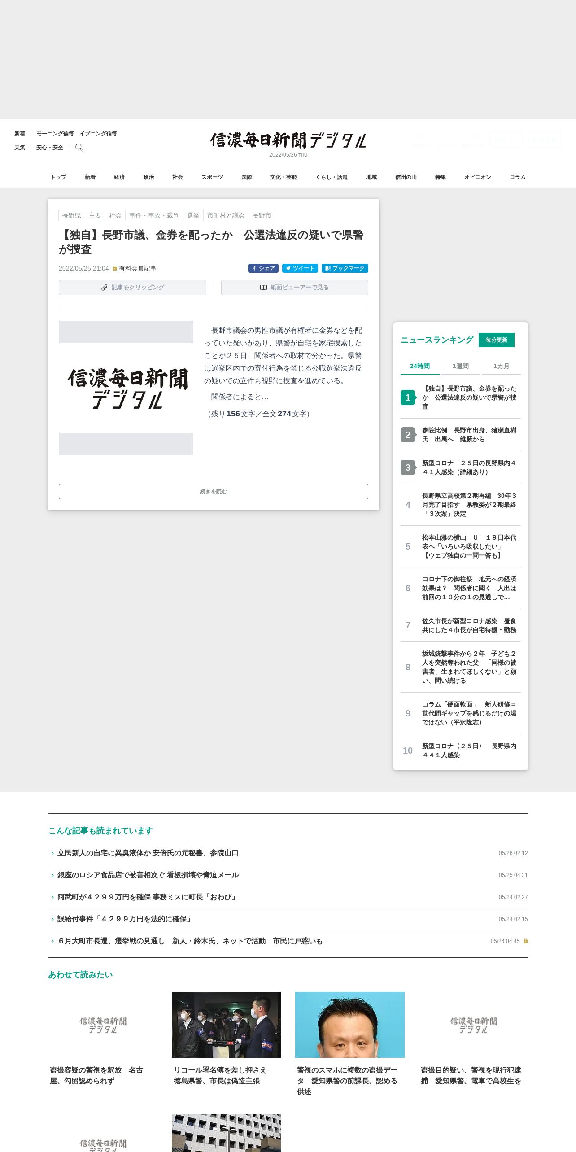Select スポーツ in main navigation

pos(212,177)
